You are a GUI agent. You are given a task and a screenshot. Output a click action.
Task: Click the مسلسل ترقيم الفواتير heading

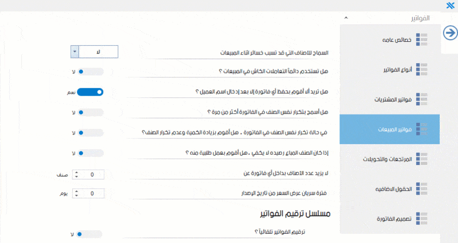point(295,213)
